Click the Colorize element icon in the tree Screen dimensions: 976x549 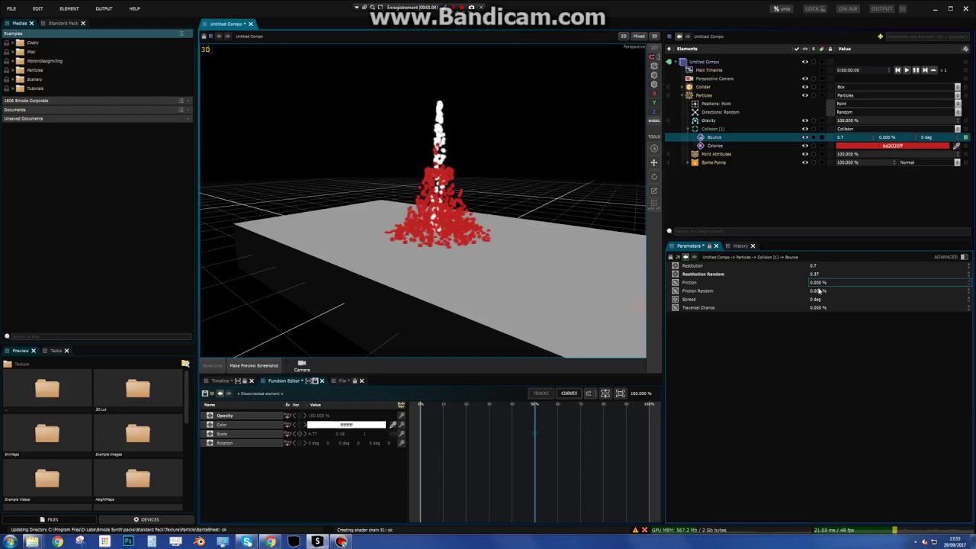pyautogui.click(x=701, y=146)
